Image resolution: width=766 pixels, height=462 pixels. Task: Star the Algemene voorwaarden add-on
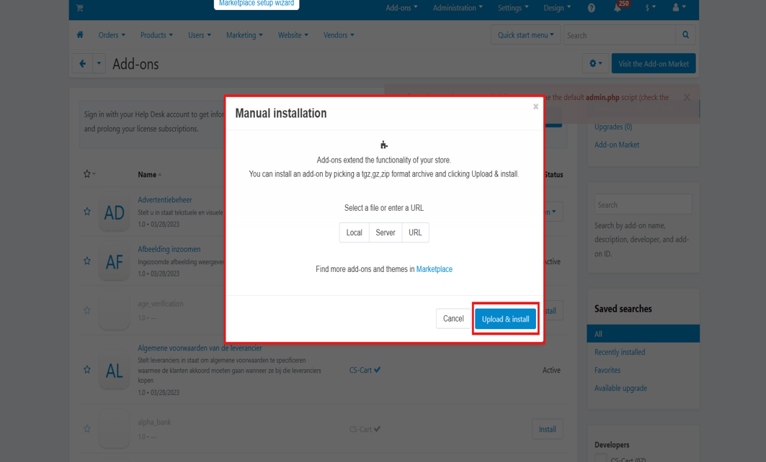click(87, 370)
